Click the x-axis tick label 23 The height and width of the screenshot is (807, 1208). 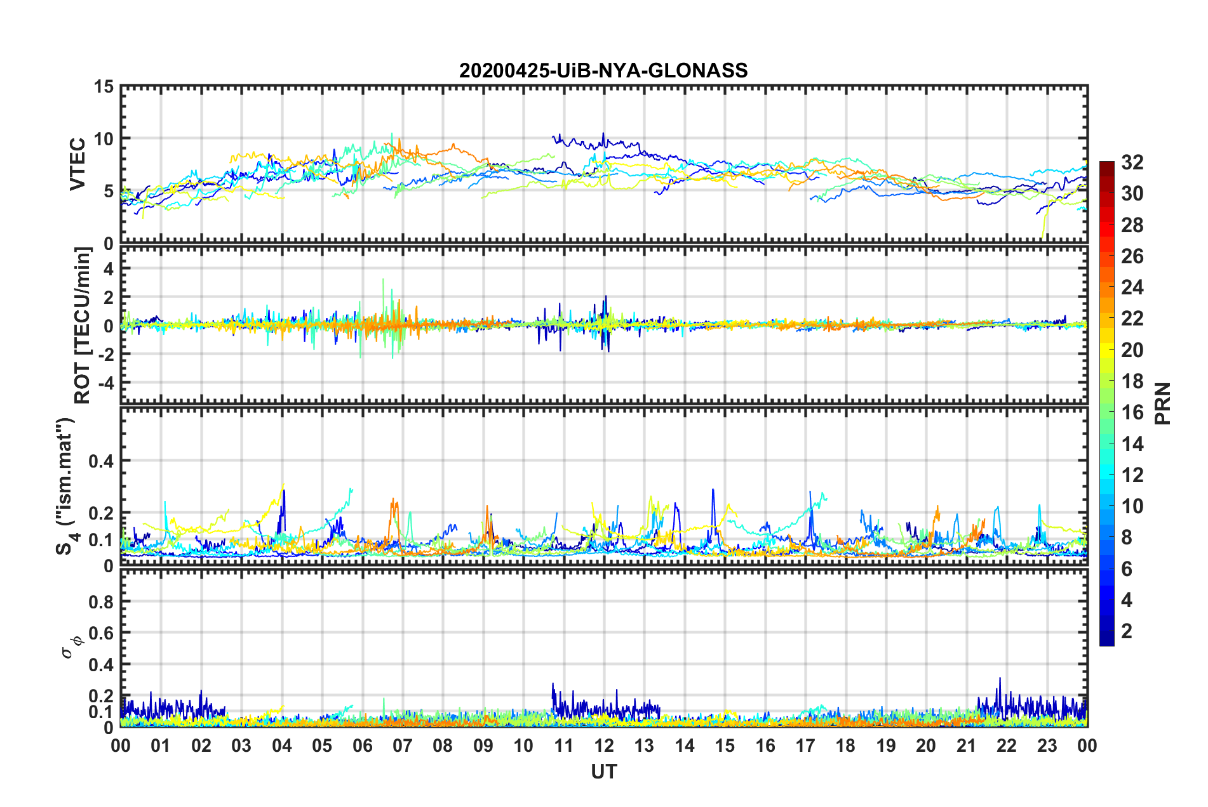pyautogui.click(x=1047, y=746)
